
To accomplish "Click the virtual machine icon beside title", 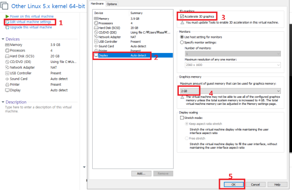I will 5,6.
